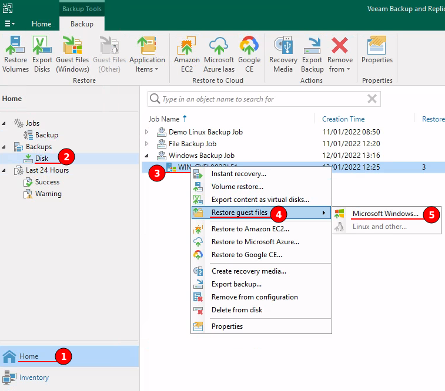Open Restore guest files submenu
The height and width of the screenshot is (391, 445).
pos(261,213)
